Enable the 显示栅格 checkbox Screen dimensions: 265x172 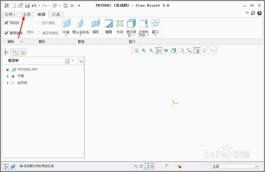[x=39, y=23]
